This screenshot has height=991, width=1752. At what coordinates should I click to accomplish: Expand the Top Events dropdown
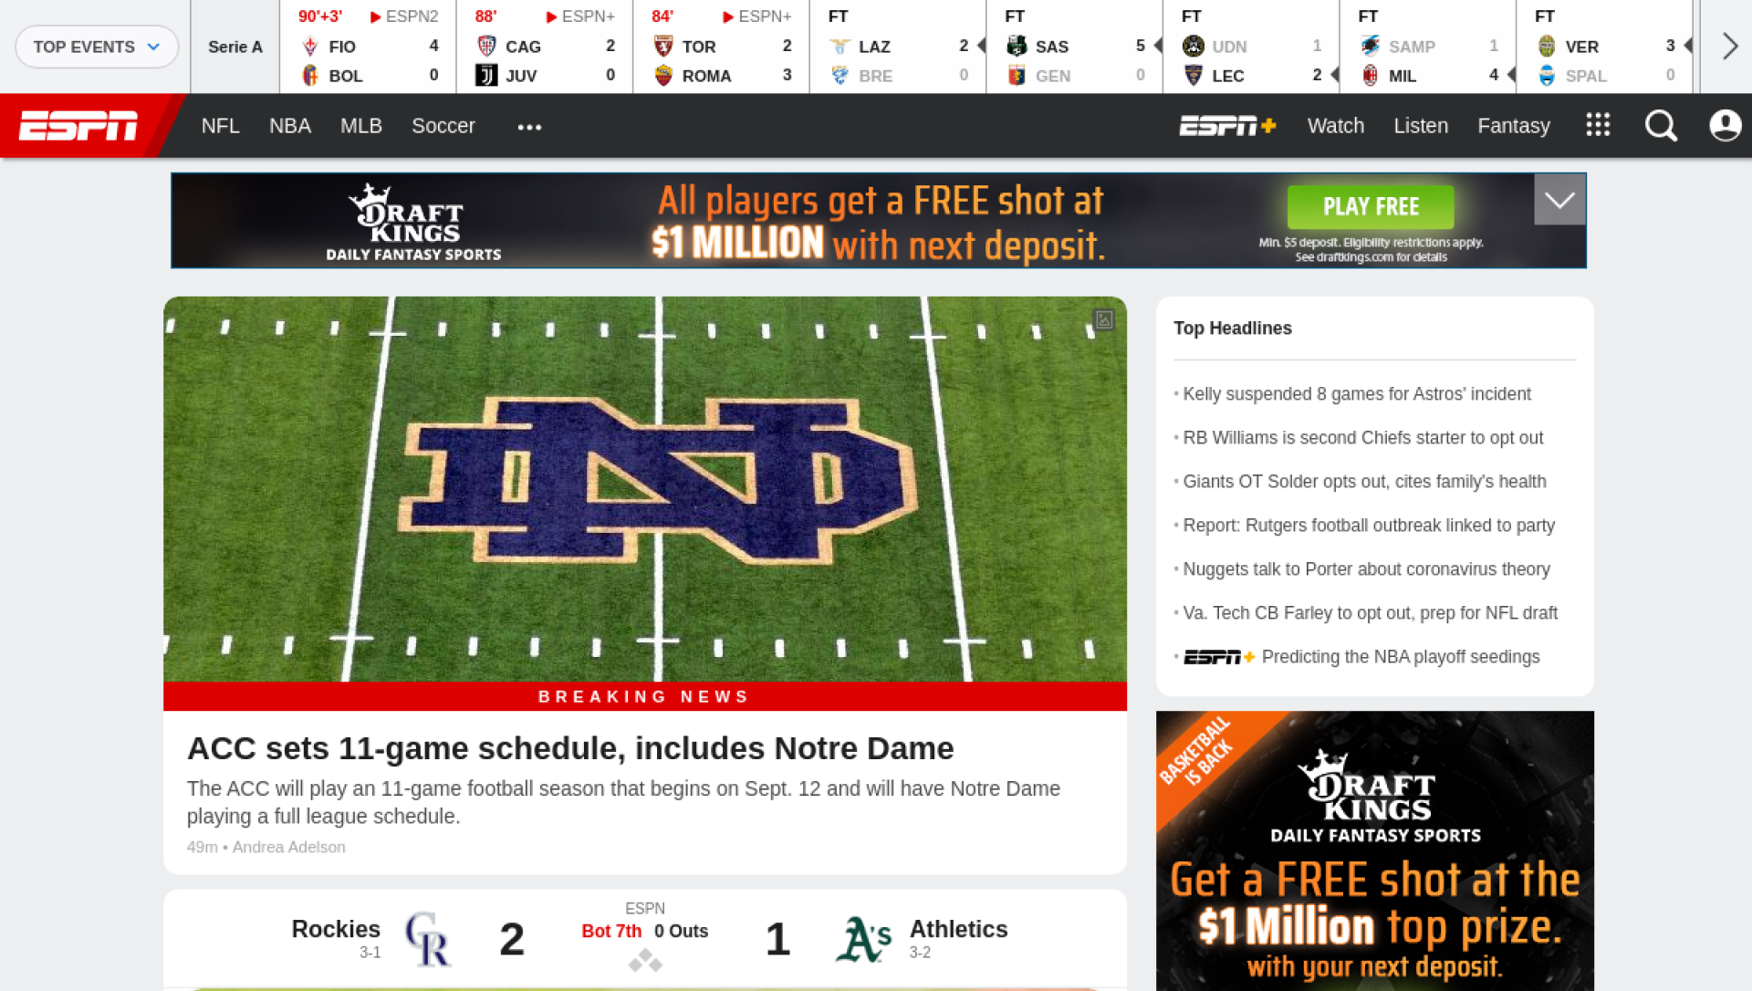96,47
